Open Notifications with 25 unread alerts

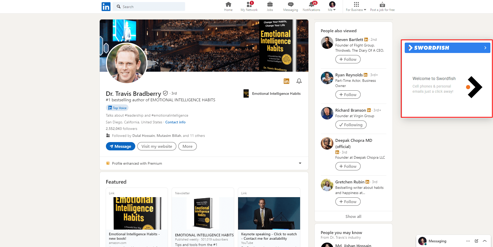pyautogui.click(x=311, y=5)
